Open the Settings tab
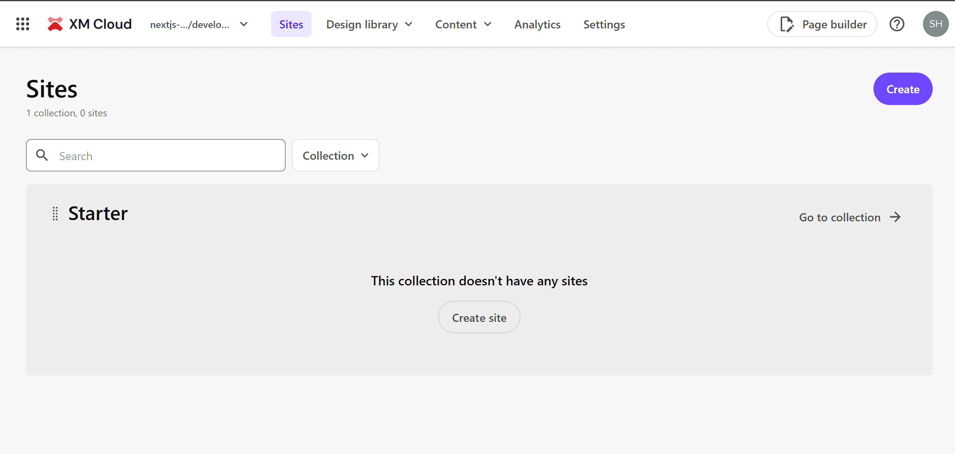 pos(604,24)
